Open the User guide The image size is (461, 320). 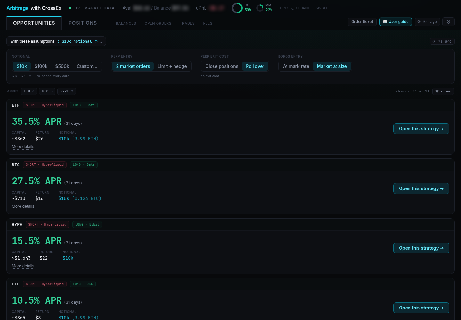click(396, 22)
